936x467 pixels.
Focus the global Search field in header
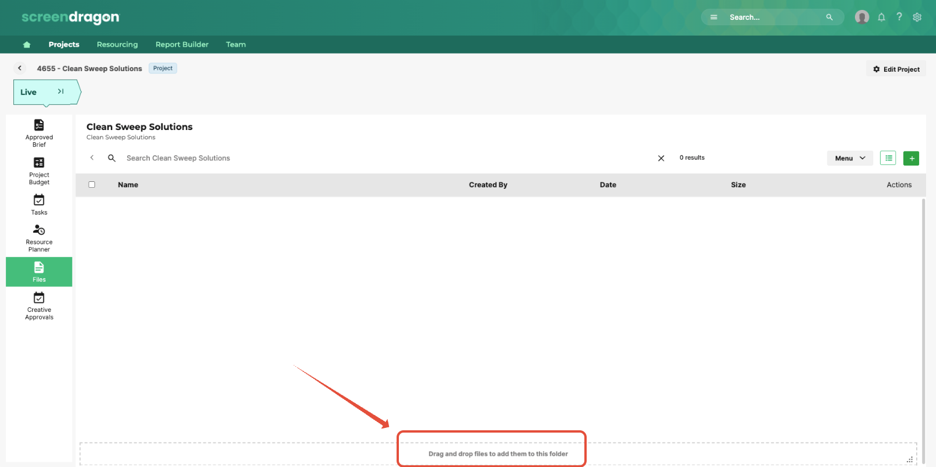click(x=773, y=17)
